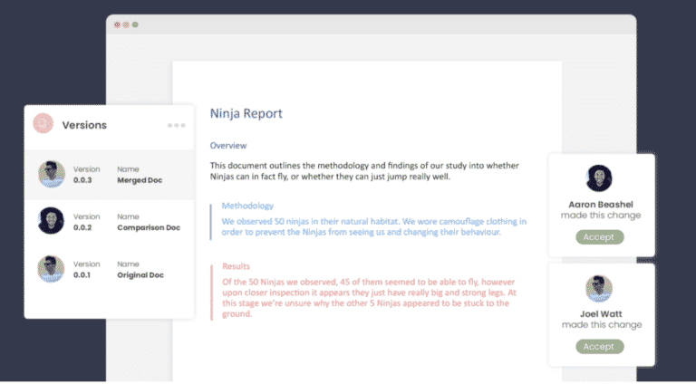Accept the change made by Joel Watt
Image resolution: width=696 pixels, height=384 pixels.
click(599, 346)
